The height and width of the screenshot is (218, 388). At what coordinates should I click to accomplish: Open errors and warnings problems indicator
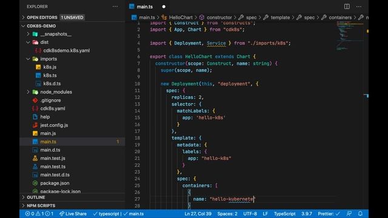click(x=39, y=214)
